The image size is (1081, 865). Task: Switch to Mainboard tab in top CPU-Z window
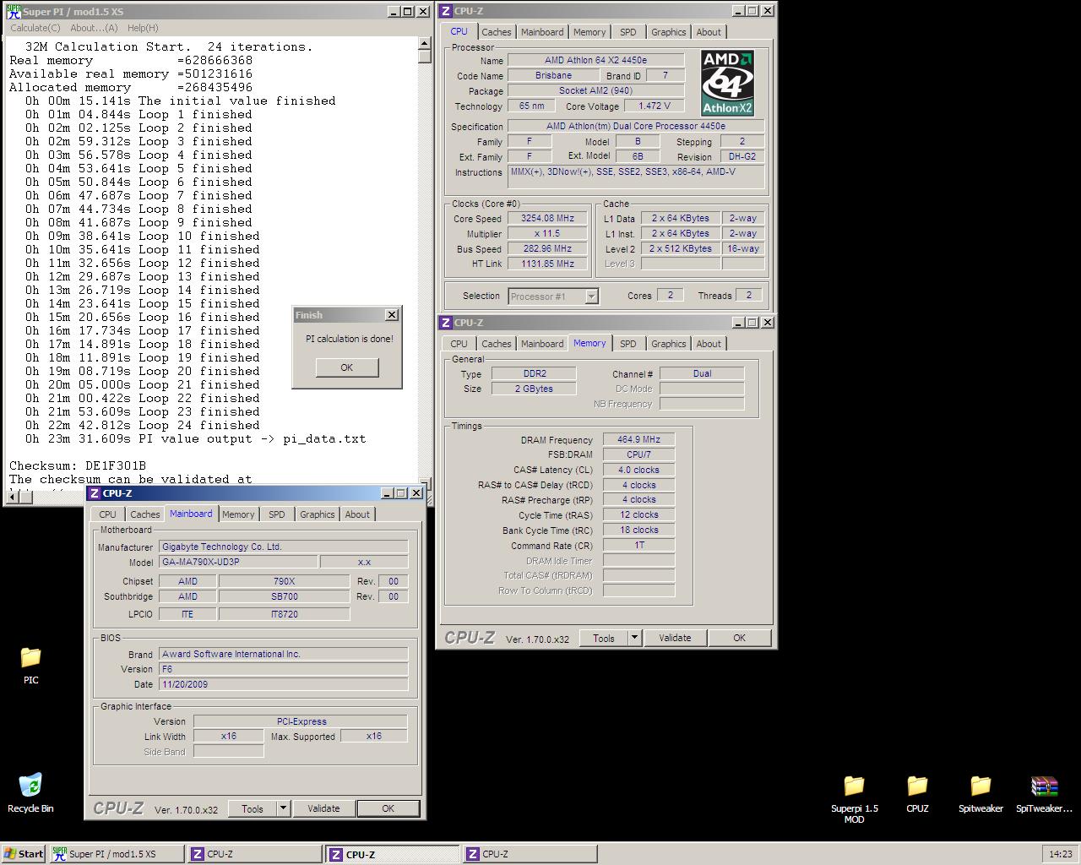(542, 32)
